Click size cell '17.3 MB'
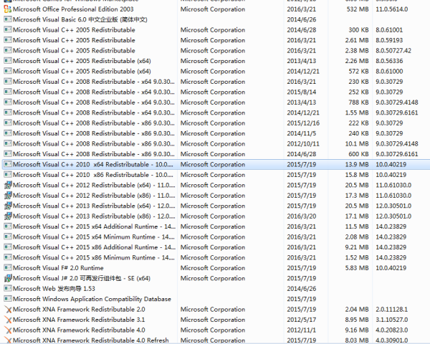Screen dimensions: 430x344 pyautogui.click(x=357, y=196)
